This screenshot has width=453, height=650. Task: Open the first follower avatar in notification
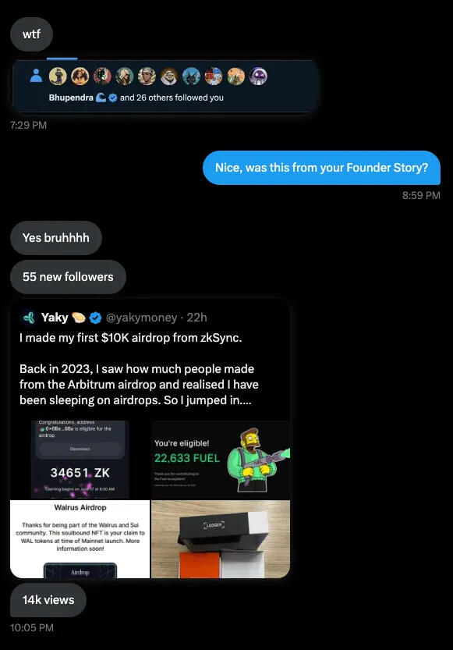(x=58, y=76)
